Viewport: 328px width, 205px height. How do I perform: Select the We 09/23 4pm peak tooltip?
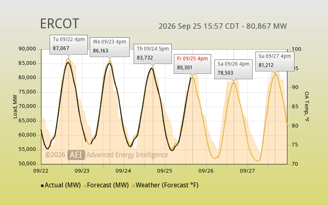pos(109,47)
